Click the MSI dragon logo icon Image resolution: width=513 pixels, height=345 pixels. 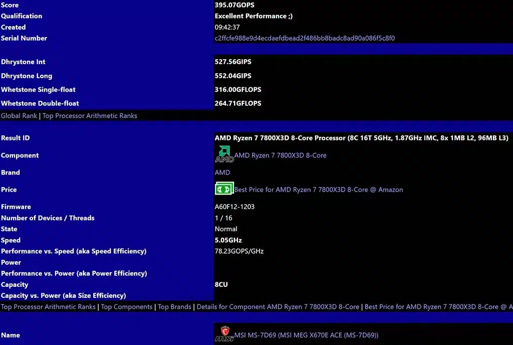coord(224,334)
